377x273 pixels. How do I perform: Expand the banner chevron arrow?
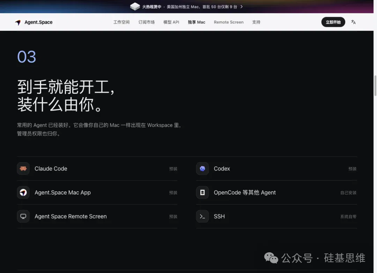[x=242, y=7]
